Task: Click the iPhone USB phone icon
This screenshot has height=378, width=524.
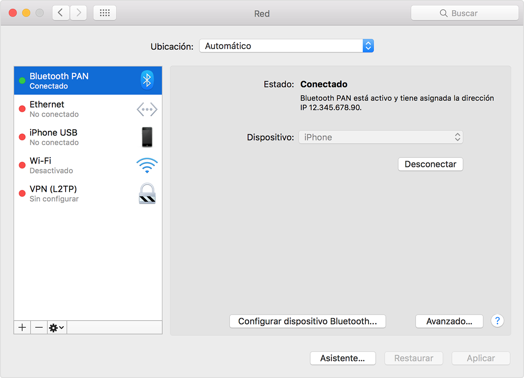Action: coord(147,137)
